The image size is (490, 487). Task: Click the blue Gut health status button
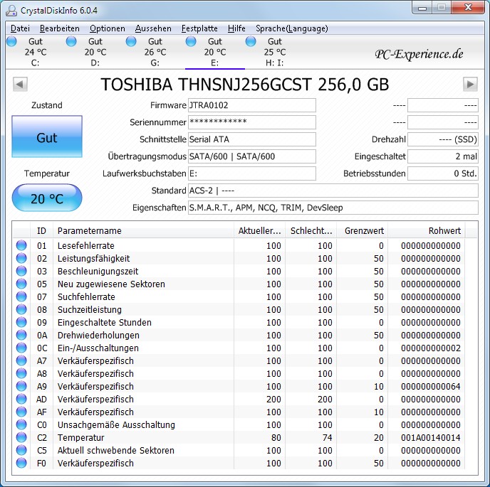pos(47,138)
